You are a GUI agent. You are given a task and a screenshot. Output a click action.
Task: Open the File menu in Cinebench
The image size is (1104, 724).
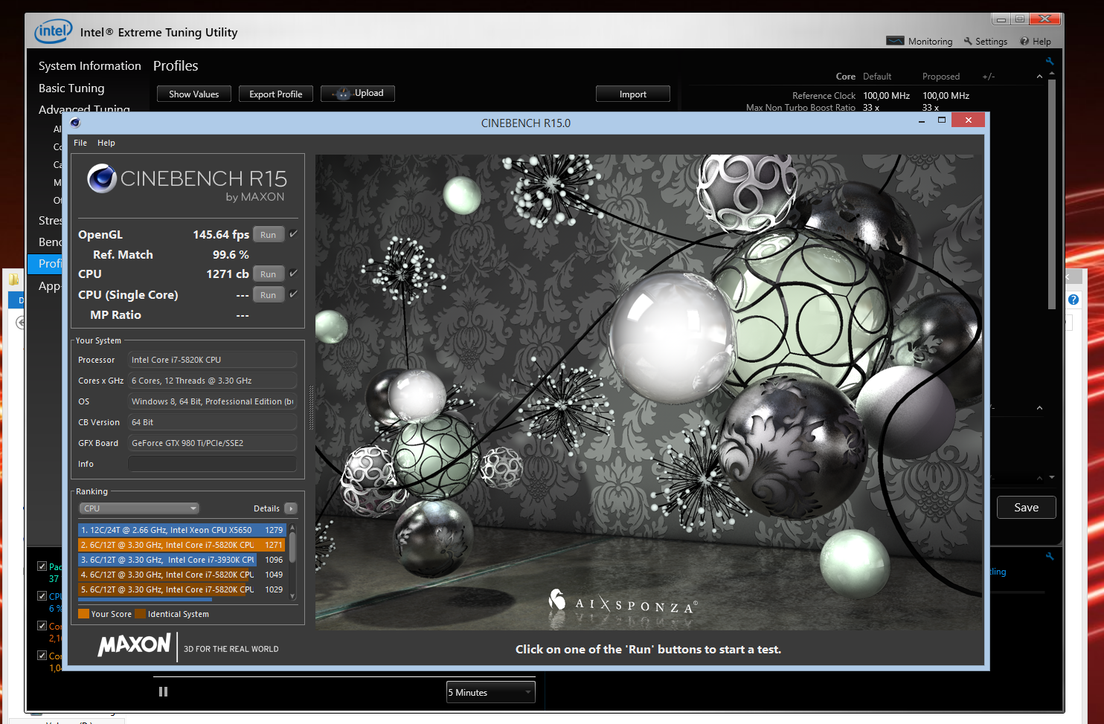click(80, 143)
